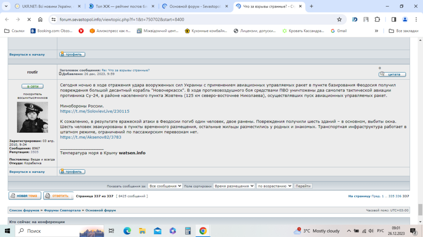Open the по возрастанию order dropdown
The height and width of the screenshot is (237, 423).
click(x=274, y=186)
